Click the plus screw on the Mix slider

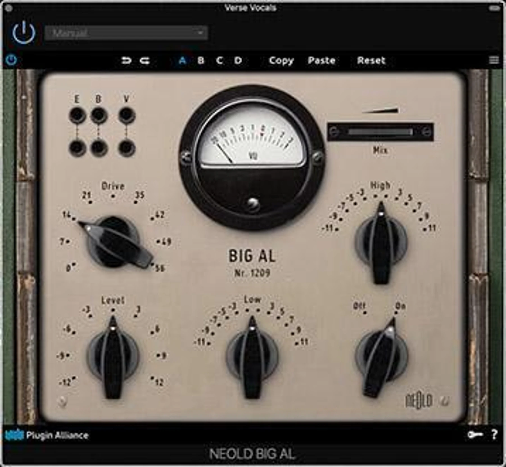click(x=427, y=132)
